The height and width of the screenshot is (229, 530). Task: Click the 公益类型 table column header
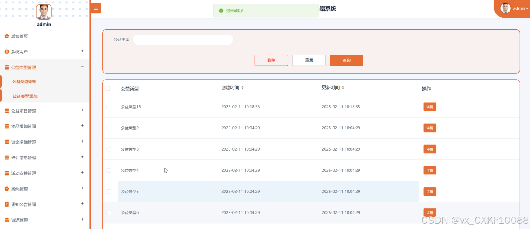130,88
